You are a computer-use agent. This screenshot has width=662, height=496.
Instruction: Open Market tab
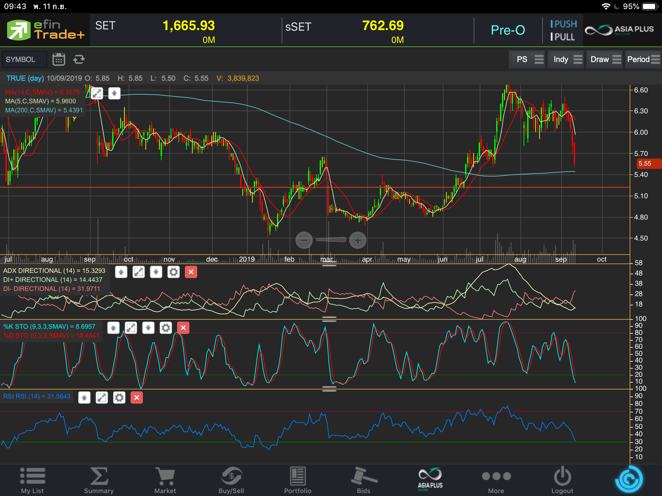pos(165,480)
